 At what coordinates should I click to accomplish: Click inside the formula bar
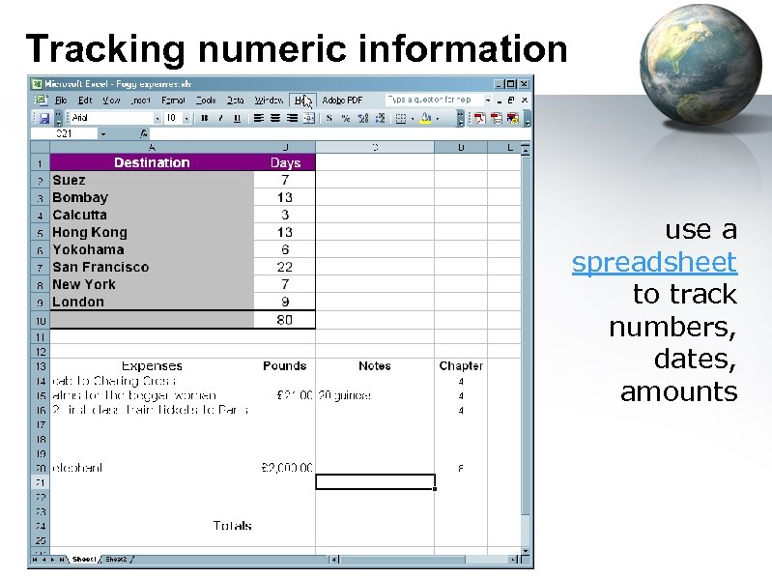tap(340, 134)
